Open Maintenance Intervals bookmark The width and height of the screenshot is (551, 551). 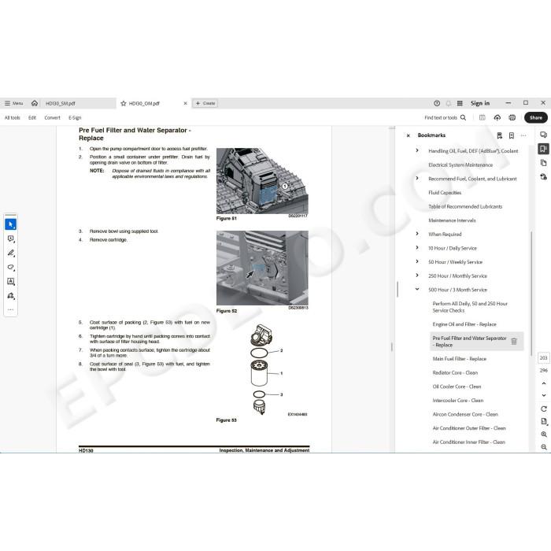pyautogui.click(x=452, y=220)
